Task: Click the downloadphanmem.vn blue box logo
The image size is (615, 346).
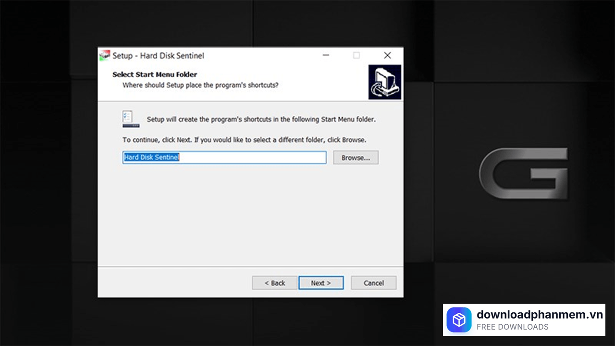Action: (x=459, y=320)
